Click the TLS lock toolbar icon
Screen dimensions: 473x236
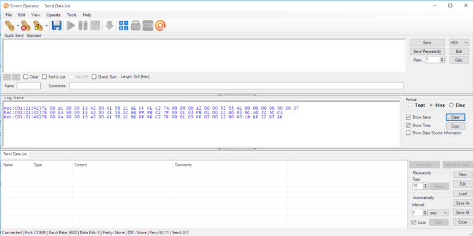pos(135,26)
